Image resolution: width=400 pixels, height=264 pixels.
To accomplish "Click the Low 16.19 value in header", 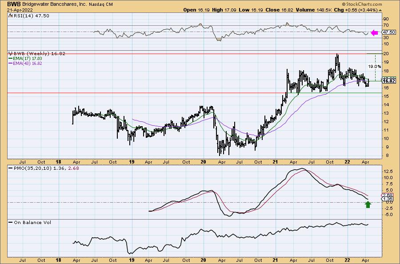I will pos(251,10).
